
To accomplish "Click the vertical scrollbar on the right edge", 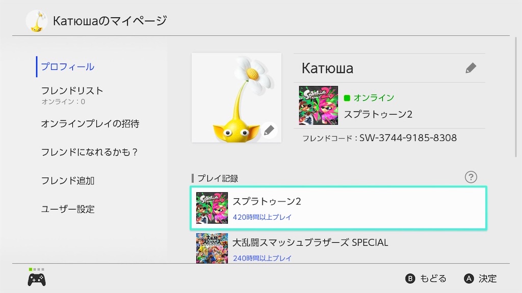I will pyautogui.click(x=516, y=96).
